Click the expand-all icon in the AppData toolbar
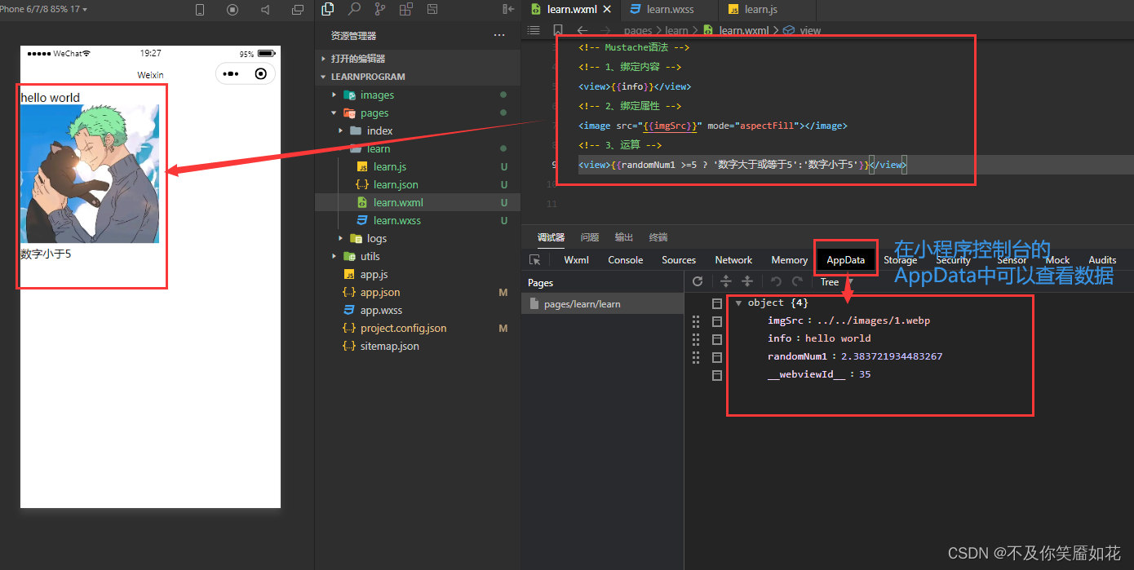Viewport: 1134px width, 570px height. pos(725,281)
